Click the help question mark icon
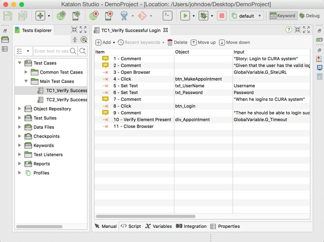This screenshot has height=242, width=324. (x=288, y=30)
